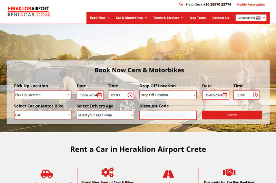This screenshot has height=183, width=276.
Task: Click the next slide arrow
Action: coord(273,77)
